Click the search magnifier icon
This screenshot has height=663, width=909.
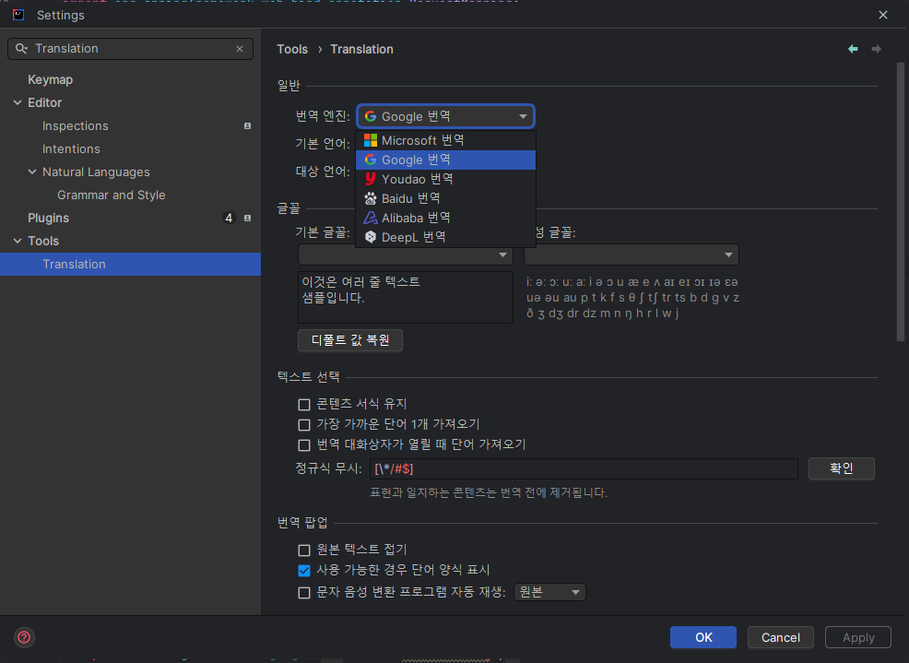(21, 49)
